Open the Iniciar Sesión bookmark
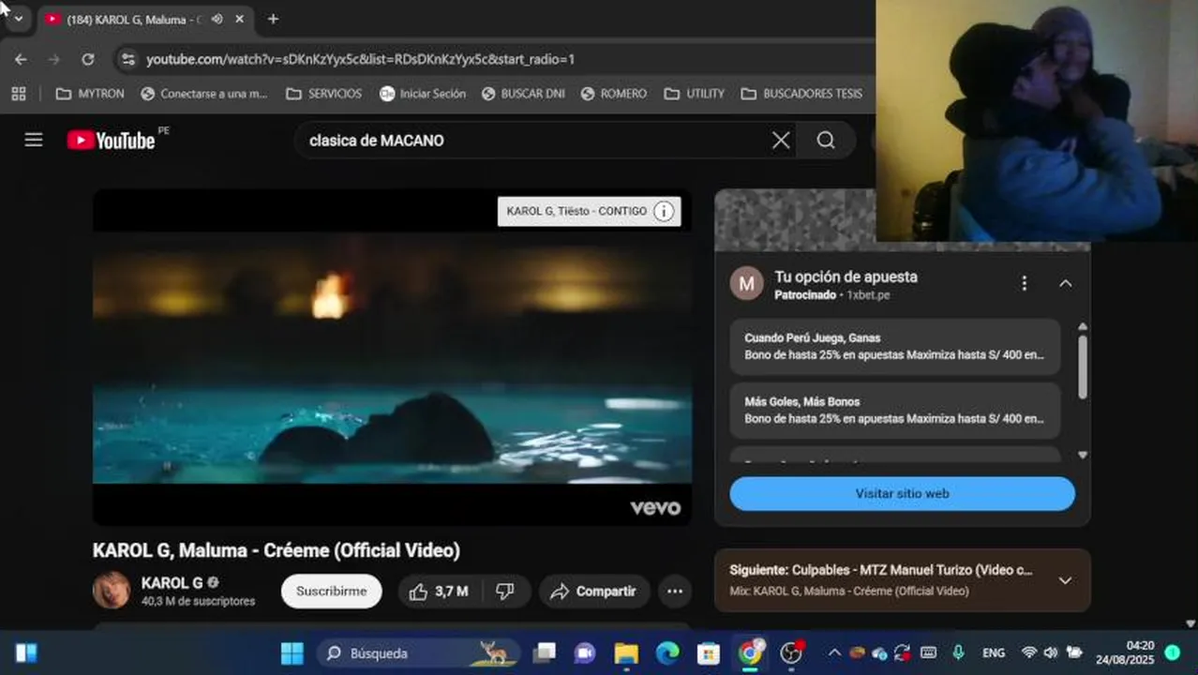1198x675 pixels. 423,94
